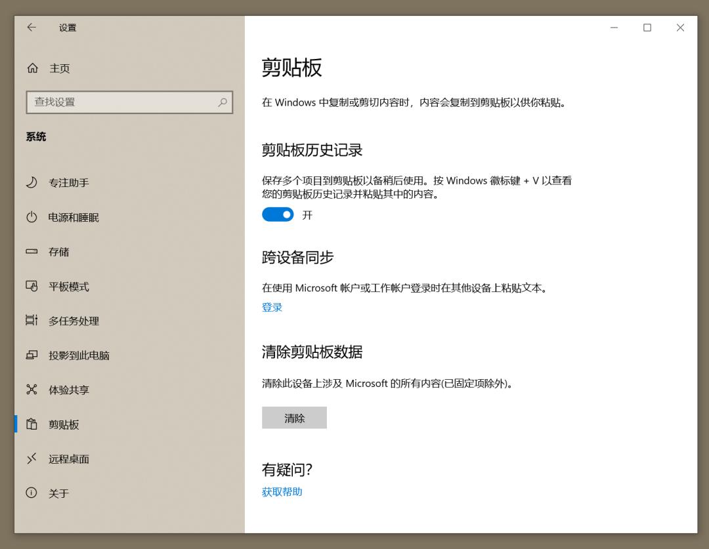
Task: Select the 平板模式 tablet icon
Action: [x=33, y=286]
